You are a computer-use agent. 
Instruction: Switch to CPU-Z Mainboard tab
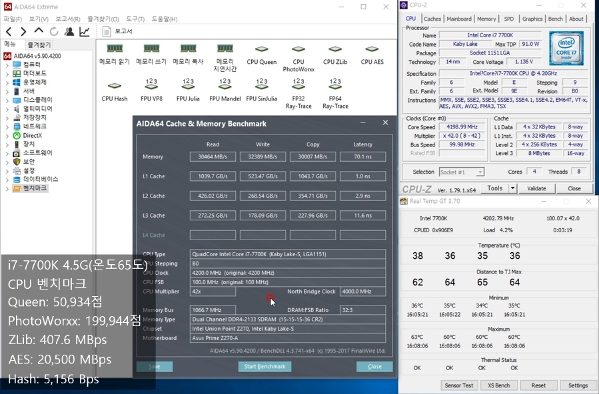pyautogui.click(x=459, y=19)
